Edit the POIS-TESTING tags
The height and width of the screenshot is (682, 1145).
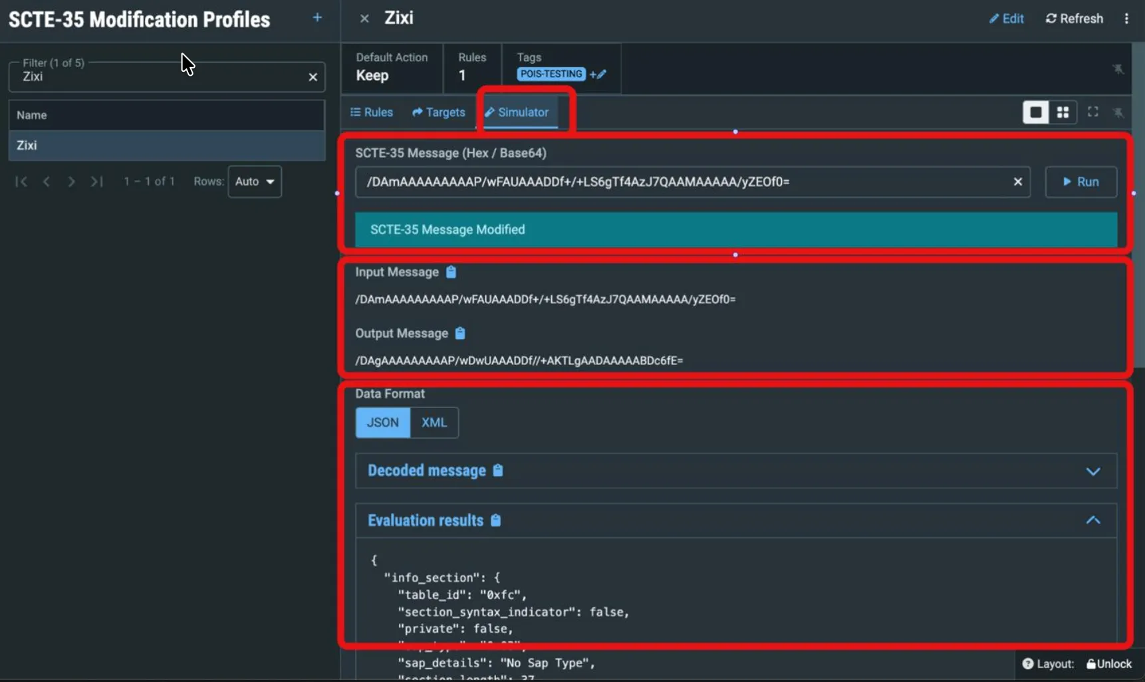(598, 74)
